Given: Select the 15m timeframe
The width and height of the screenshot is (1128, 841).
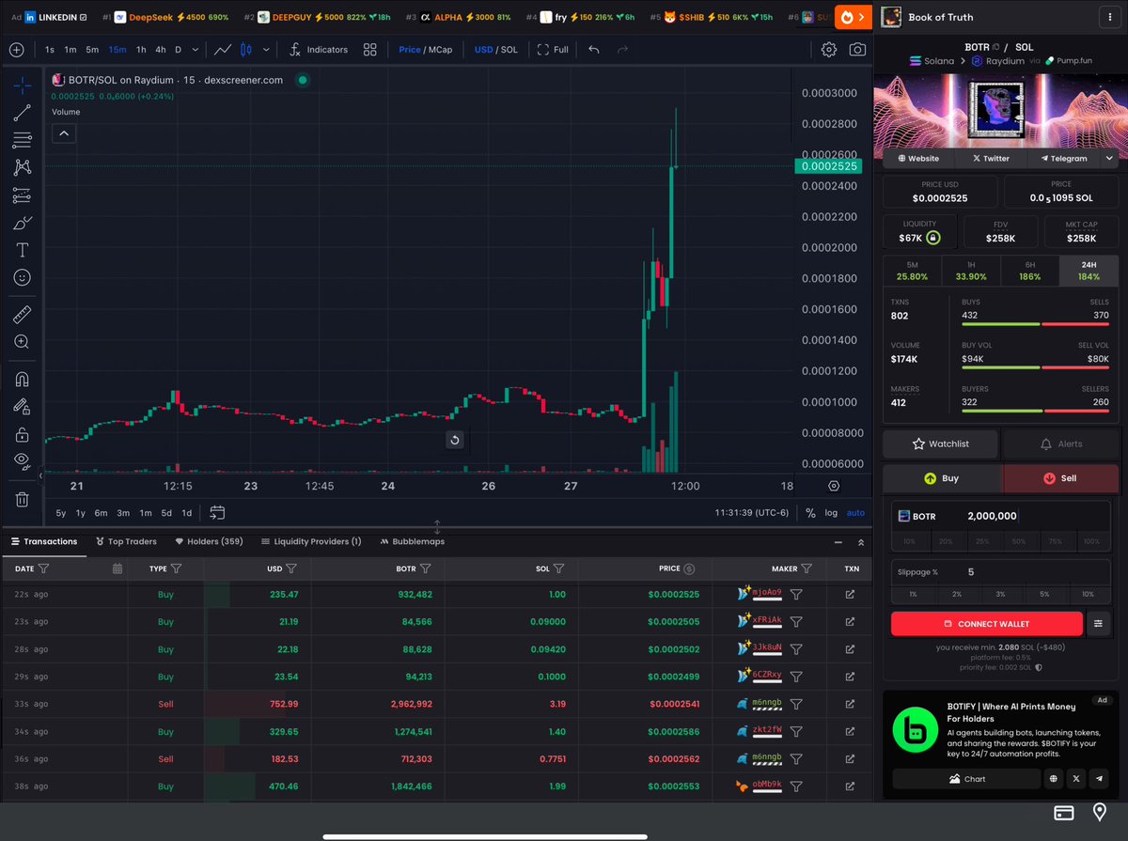Looking at the screenshot, I should pyautogui.click(x=117, y=50).
